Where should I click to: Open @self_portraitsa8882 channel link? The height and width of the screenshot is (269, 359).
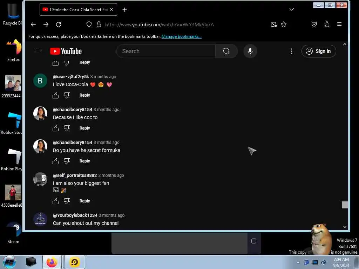[75, 175]
